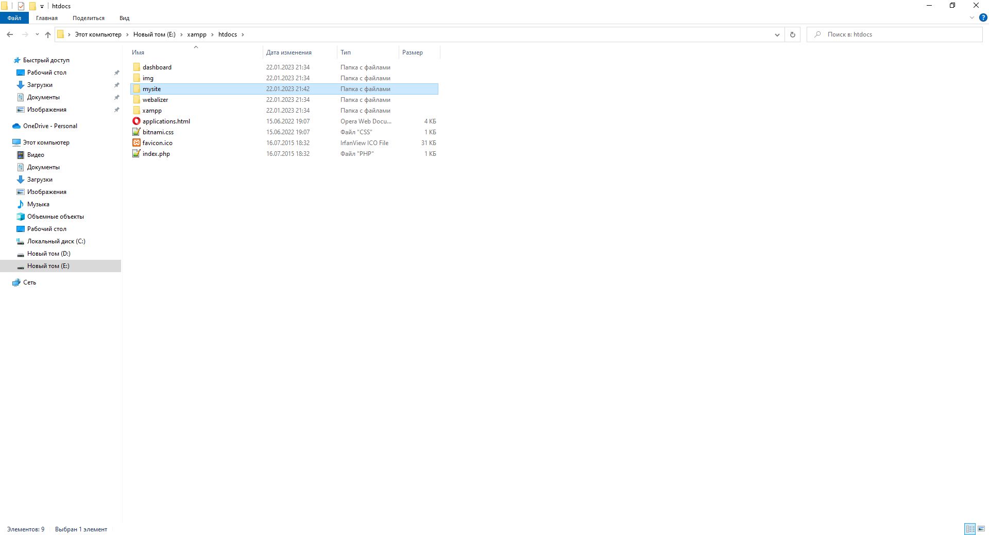Click the Properties icon in quick access toolbar
989x535 pixels.
coord(21,6)
